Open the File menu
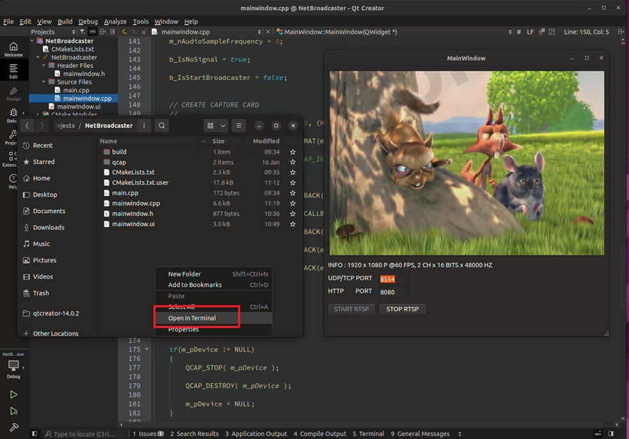The width and height of the screenshot is (629, 439). [8, 22]
